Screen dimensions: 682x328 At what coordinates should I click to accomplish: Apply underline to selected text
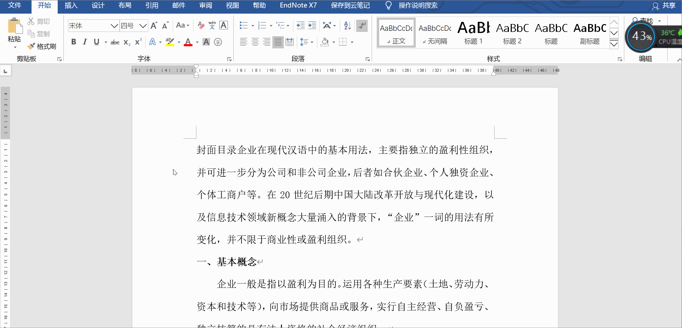click(96, 42)
